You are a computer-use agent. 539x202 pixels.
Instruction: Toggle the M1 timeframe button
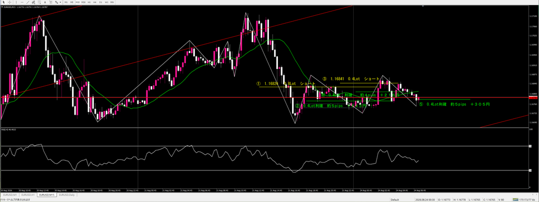tap(66, 2)
